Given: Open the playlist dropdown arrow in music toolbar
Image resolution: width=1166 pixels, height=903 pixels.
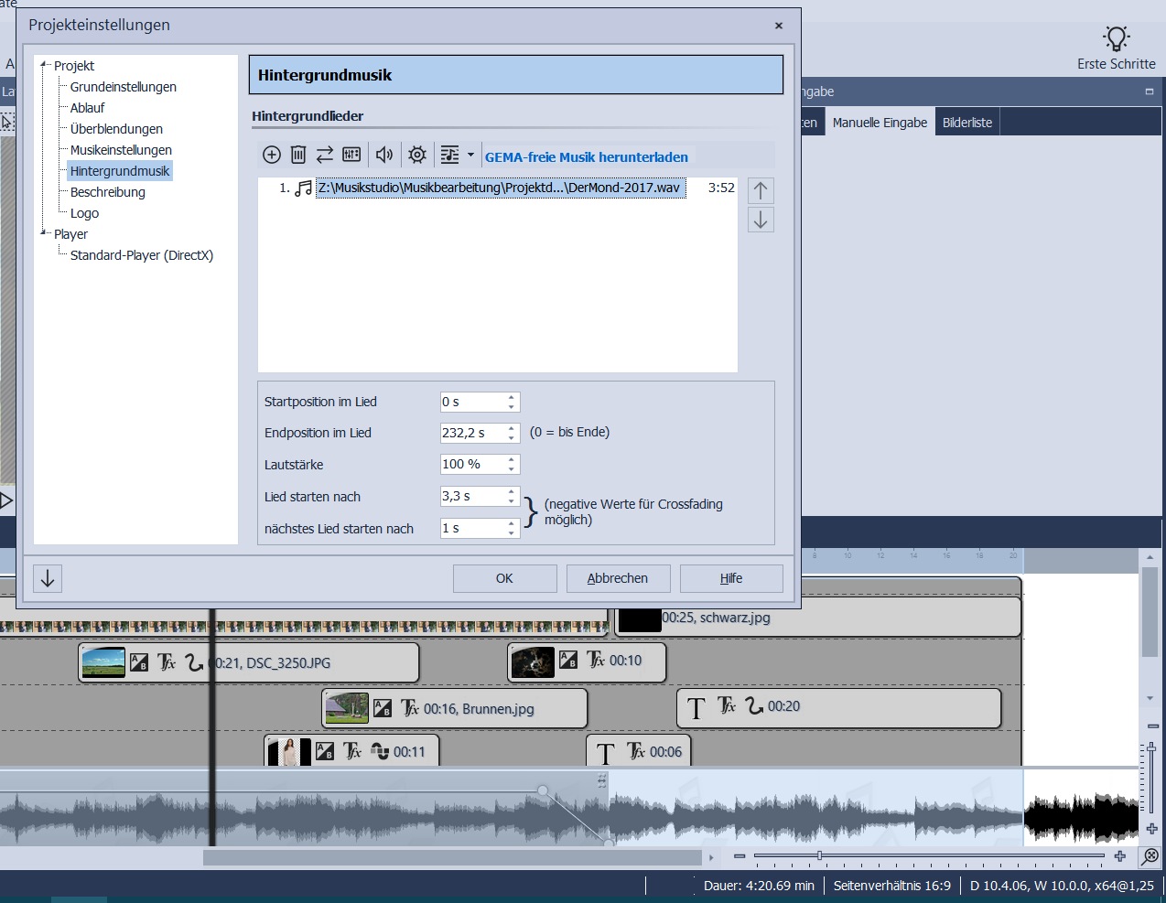Looking at the screenshot, I should point(471,155).
